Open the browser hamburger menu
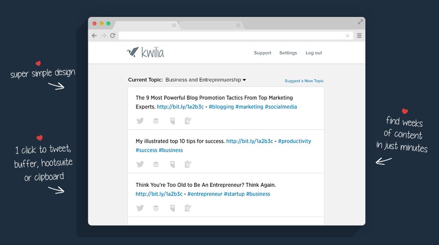439x245 pixels. [x=359, y=36]
